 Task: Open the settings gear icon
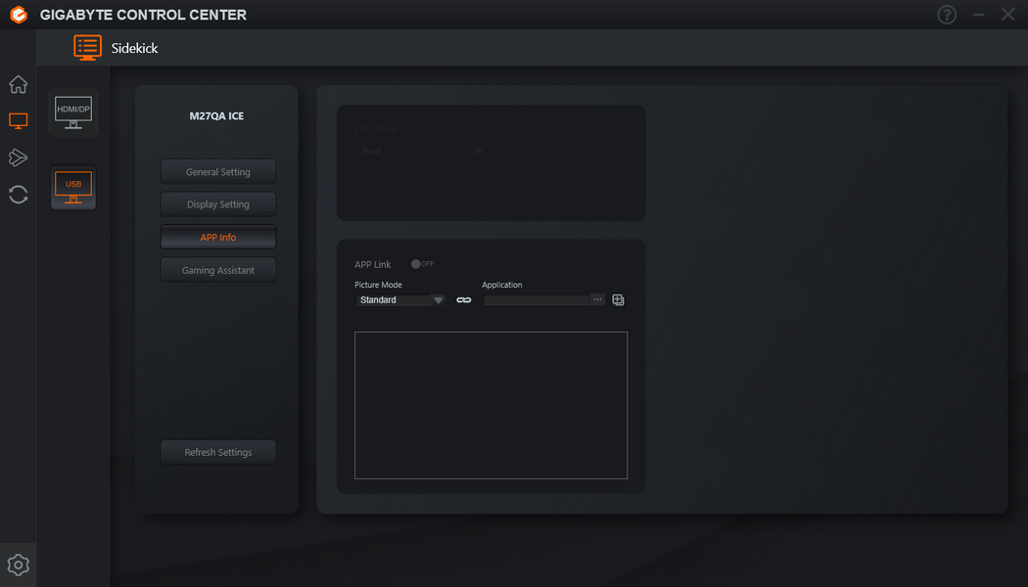19,564
